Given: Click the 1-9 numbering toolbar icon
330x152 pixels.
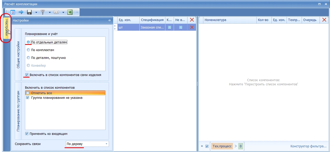Looking at the screenshot, I should click(56, 12).
